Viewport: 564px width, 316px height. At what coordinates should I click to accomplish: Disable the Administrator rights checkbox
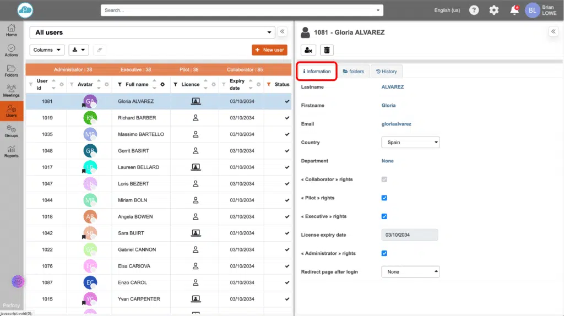tap(384, 253)
